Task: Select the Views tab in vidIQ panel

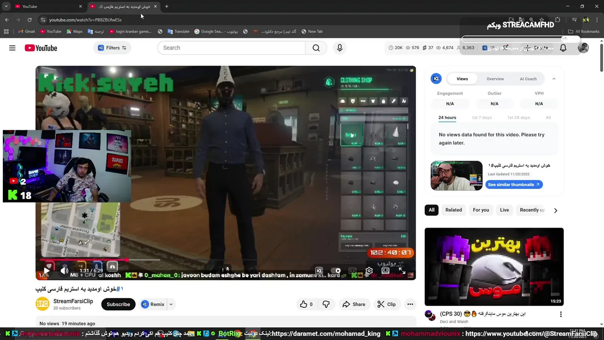Action: pyautogui.click(x=462, y=79)
